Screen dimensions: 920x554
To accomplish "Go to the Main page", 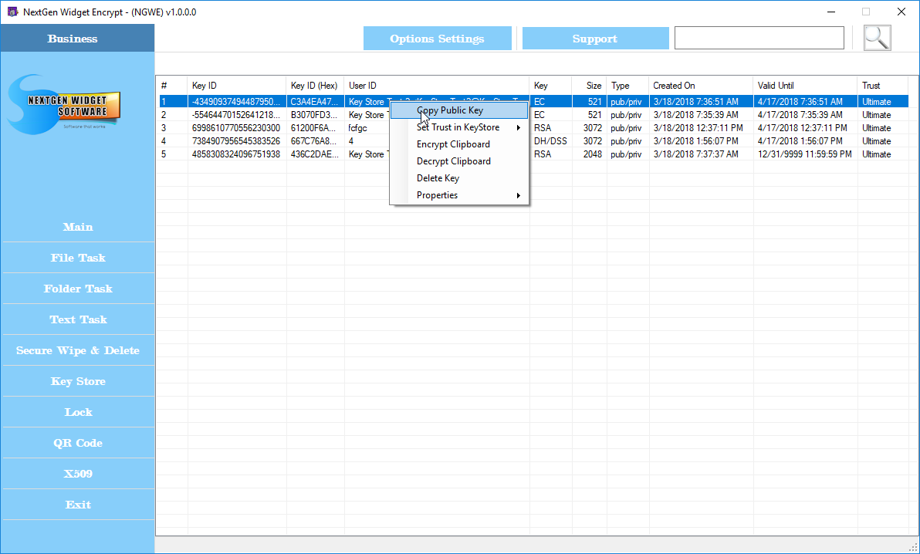I will click(78, 227).
